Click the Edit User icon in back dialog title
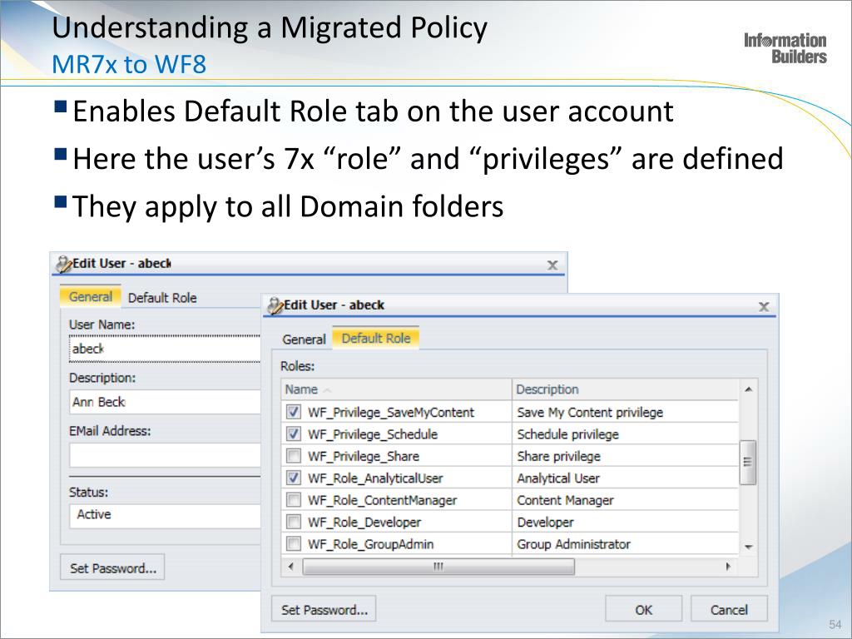Screen dimensions: 852x639 [64, 264]
